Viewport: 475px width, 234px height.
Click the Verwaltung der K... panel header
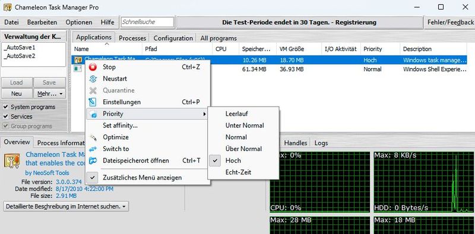point(33,37)
